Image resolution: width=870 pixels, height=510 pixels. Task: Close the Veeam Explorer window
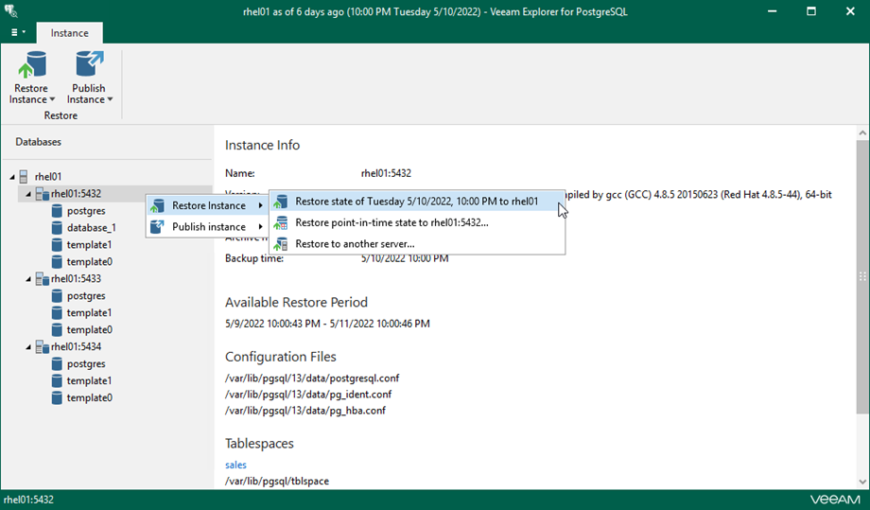(x=850, y=11)
